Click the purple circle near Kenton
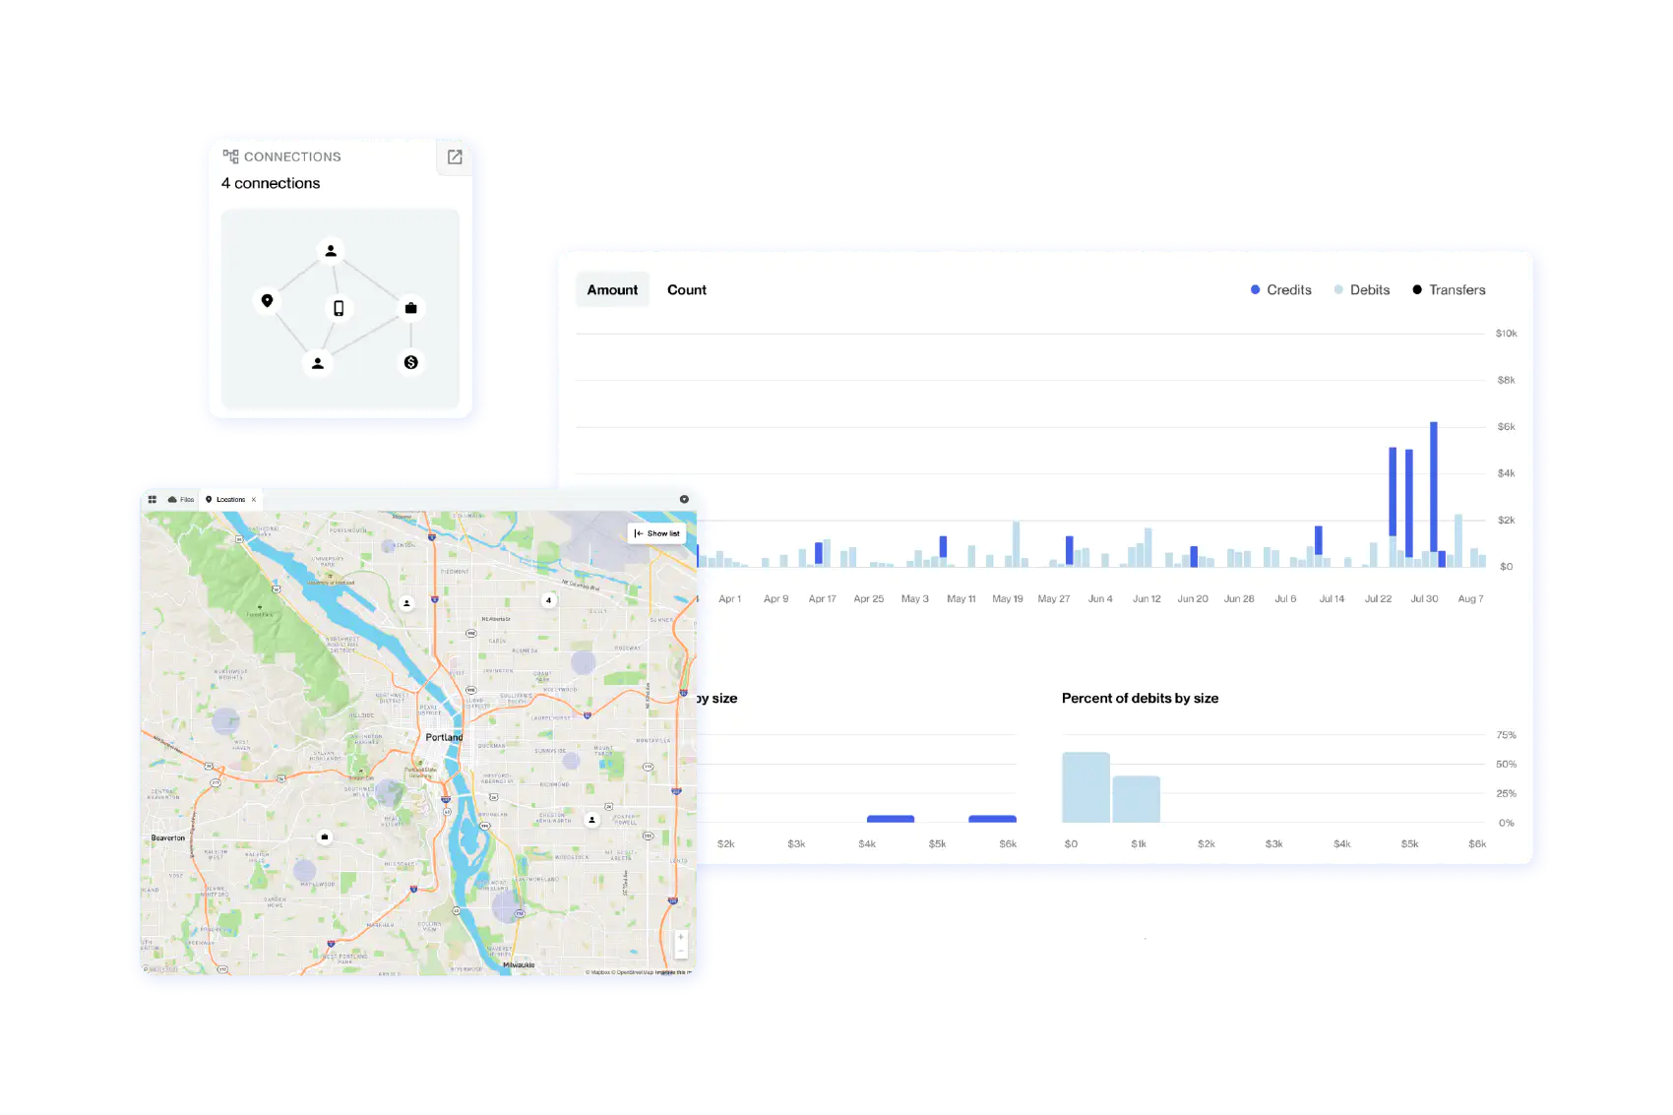Viewport: 1673px width, 1115px height. 389,546
